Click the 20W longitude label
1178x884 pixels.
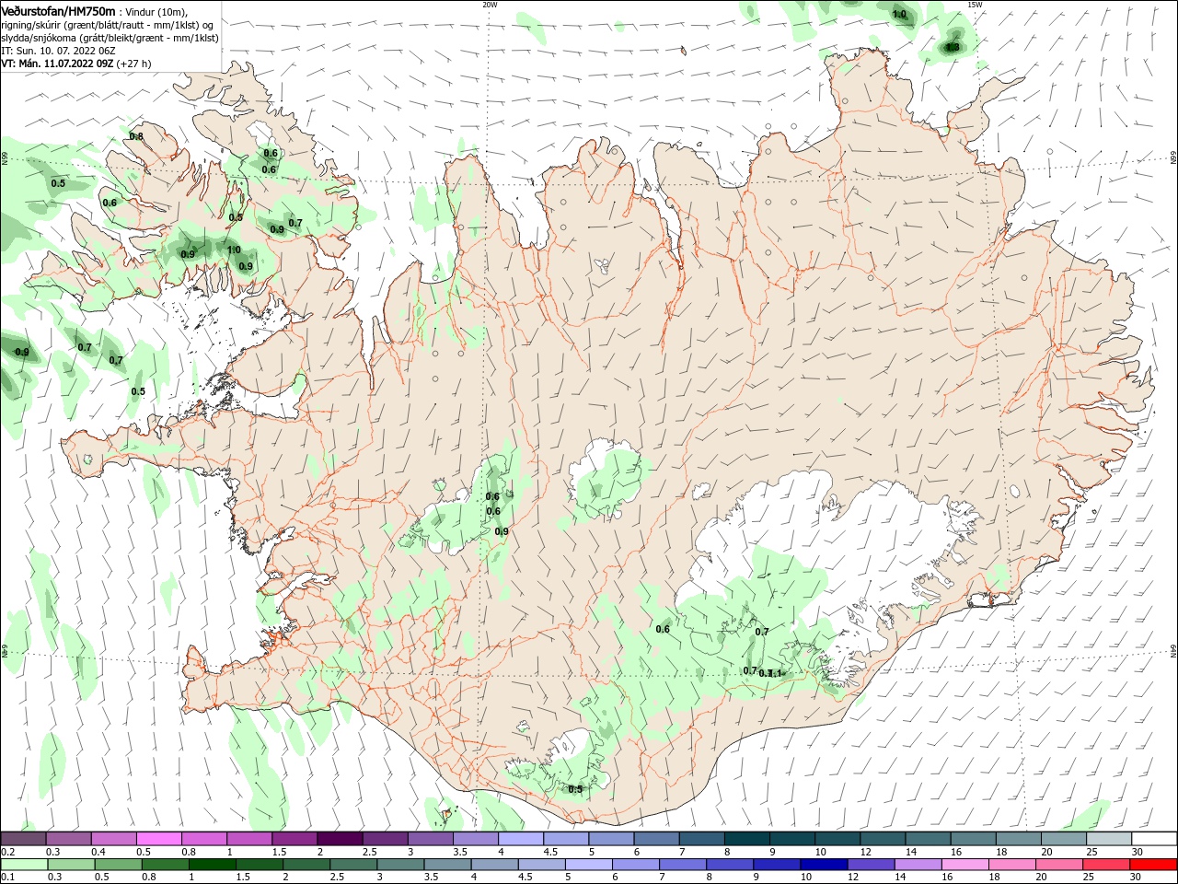point(490,5)
